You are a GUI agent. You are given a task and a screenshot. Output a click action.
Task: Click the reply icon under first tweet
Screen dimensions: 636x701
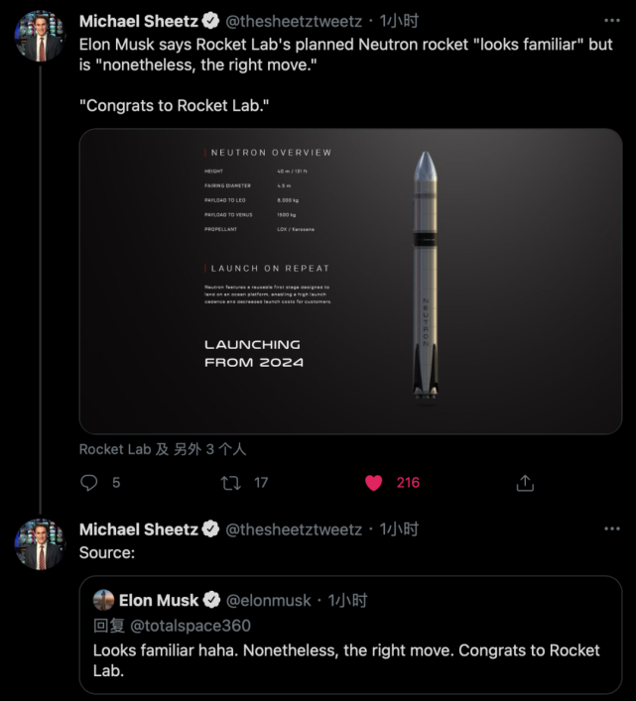[89, 483]
